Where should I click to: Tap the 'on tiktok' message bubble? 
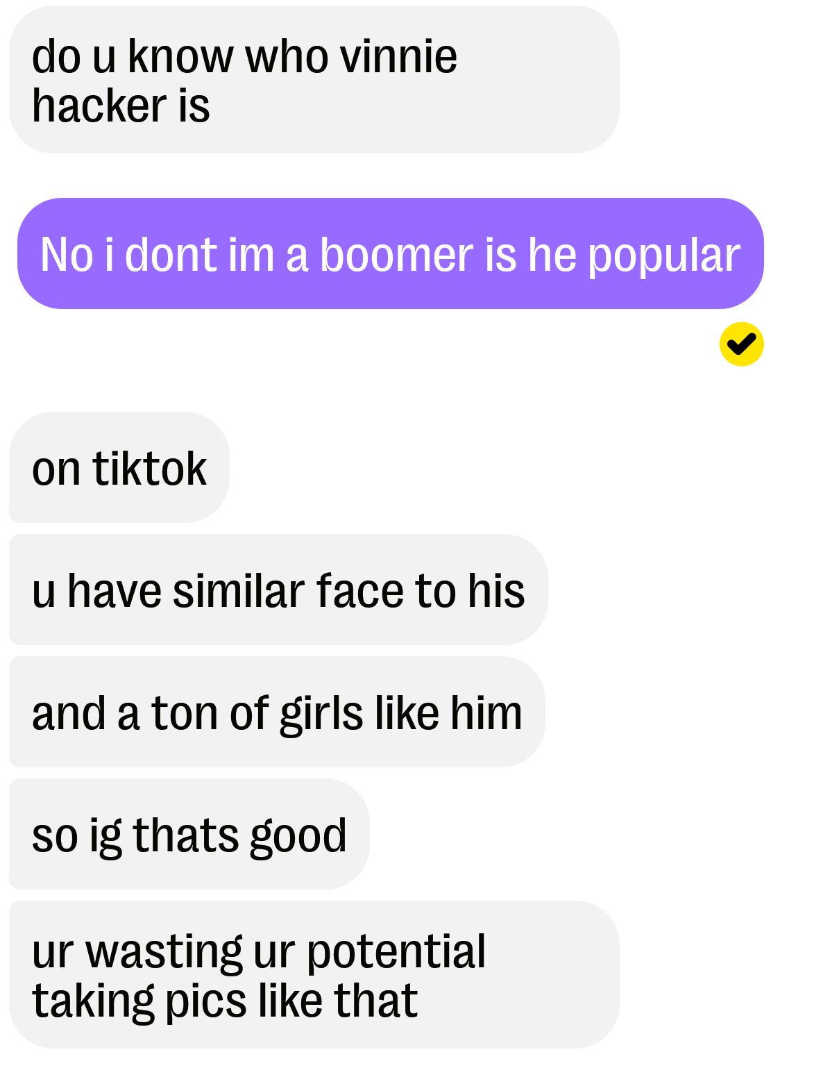(x=119, y=467)
